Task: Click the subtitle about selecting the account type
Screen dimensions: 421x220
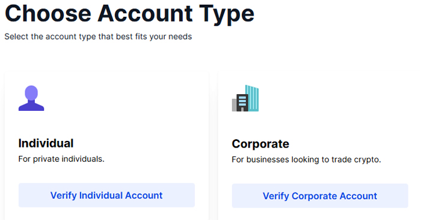Action: [98, 37]
